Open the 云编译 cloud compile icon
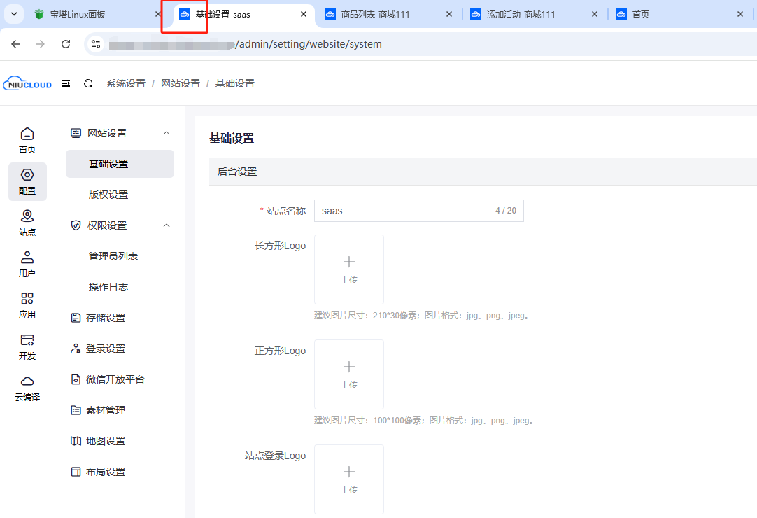This screenshot has height=518, width=757. point(27,388)
